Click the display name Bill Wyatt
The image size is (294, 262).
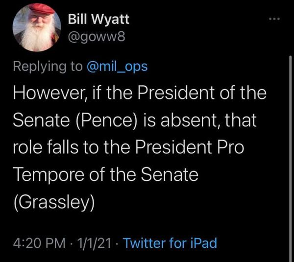(99, 20)
